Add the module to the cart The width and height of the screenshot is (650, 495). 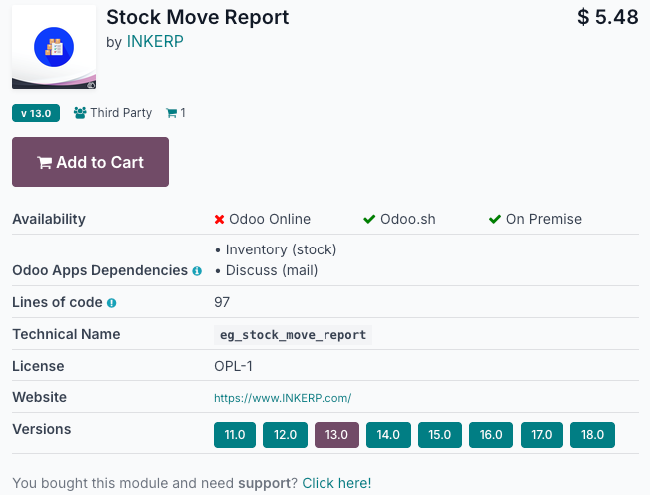91,162
